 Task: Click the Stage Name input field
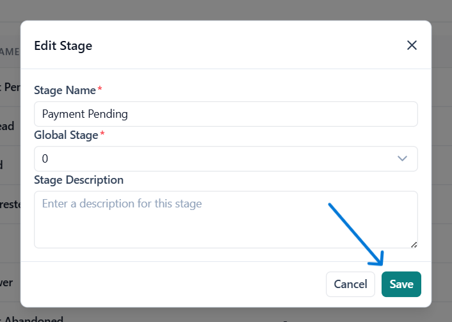pos(225,114)
